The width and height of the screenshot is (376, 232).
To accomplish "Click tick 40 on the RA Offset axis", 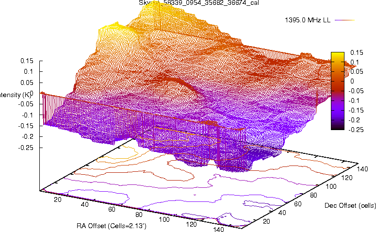I will [x=84, y=205].
